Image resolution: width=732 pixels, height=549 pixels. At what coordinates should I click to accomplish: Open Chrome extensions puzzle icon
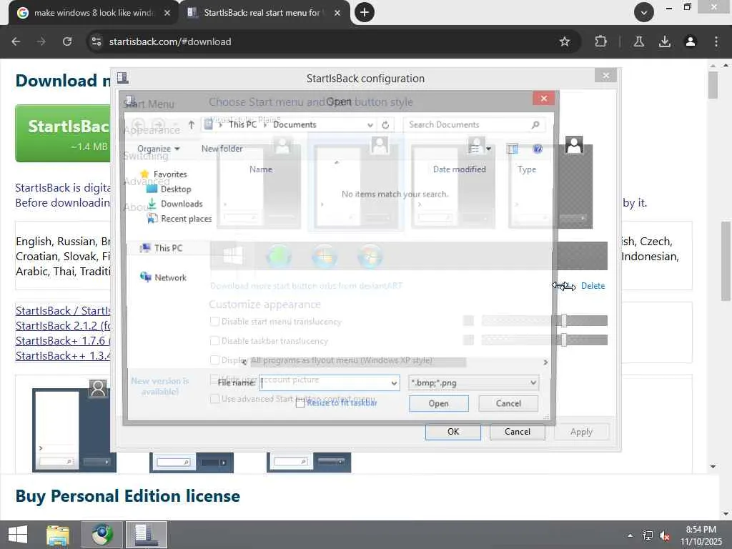click(x=600, y=41)
